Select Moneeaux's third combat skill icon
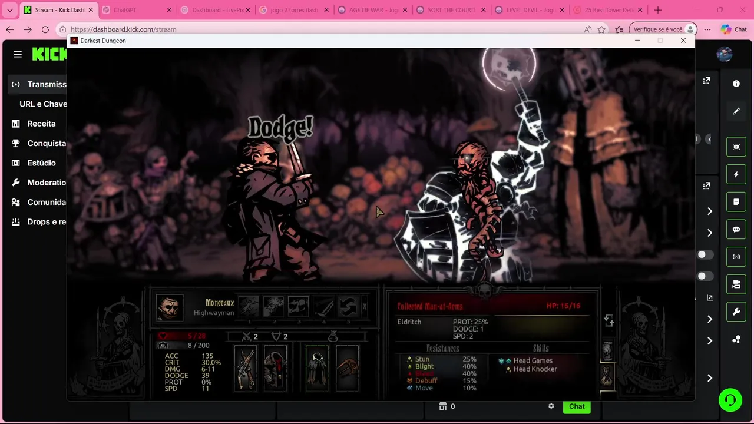This screenshot has height=424, width=754. (298, 307)
